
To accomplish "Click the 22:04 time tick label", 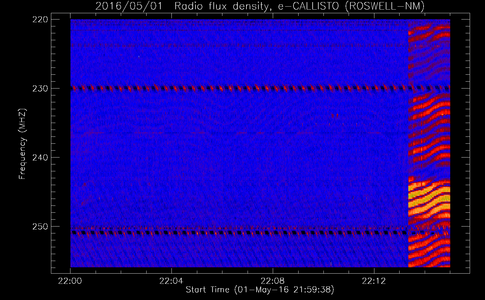I will click(x=171, y=281).
